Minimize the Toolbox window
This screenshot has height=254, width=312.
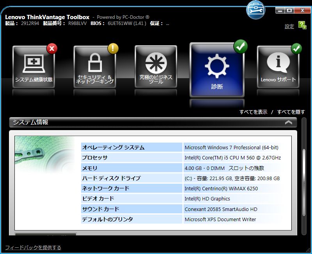pyautogui.click(x=280, y=11)
